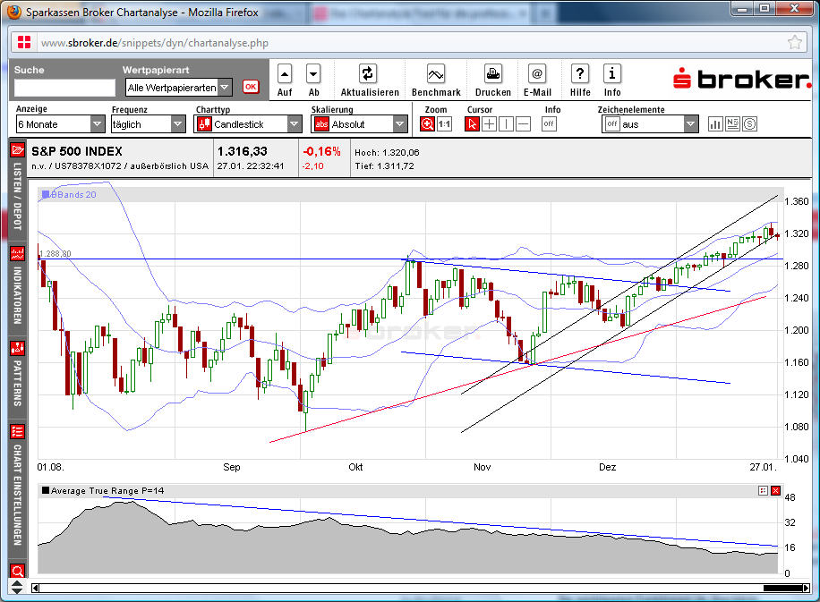Click the Average True Range P=14 label
Viewport: 820px width, 602px height.
pos(107,491)
